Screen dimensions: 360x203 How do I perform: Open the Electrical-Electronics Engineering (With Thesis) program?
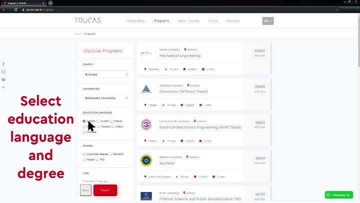200,127
